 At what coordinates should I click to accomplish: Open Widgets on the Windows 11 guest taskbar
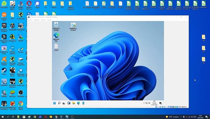(69, 103)
